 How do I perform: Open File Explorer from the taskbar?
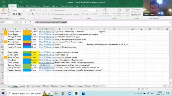coord(56,93)
